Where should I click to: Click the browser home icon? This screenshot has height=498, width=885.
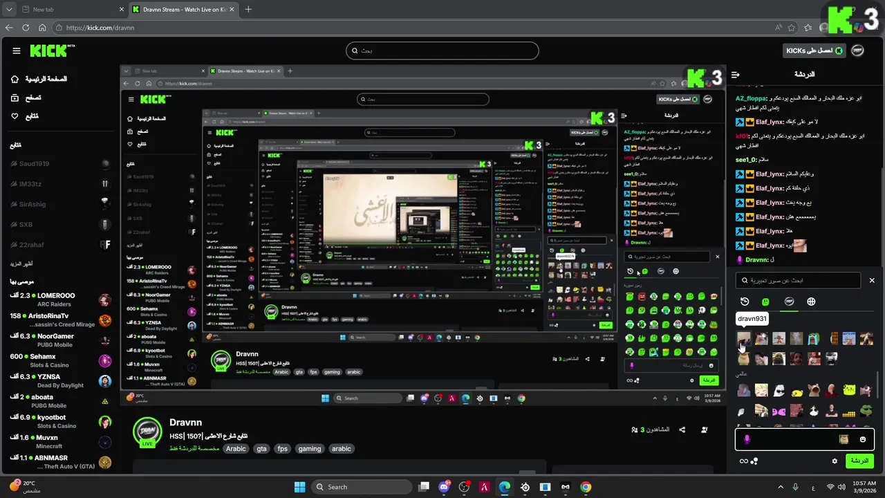42,28
